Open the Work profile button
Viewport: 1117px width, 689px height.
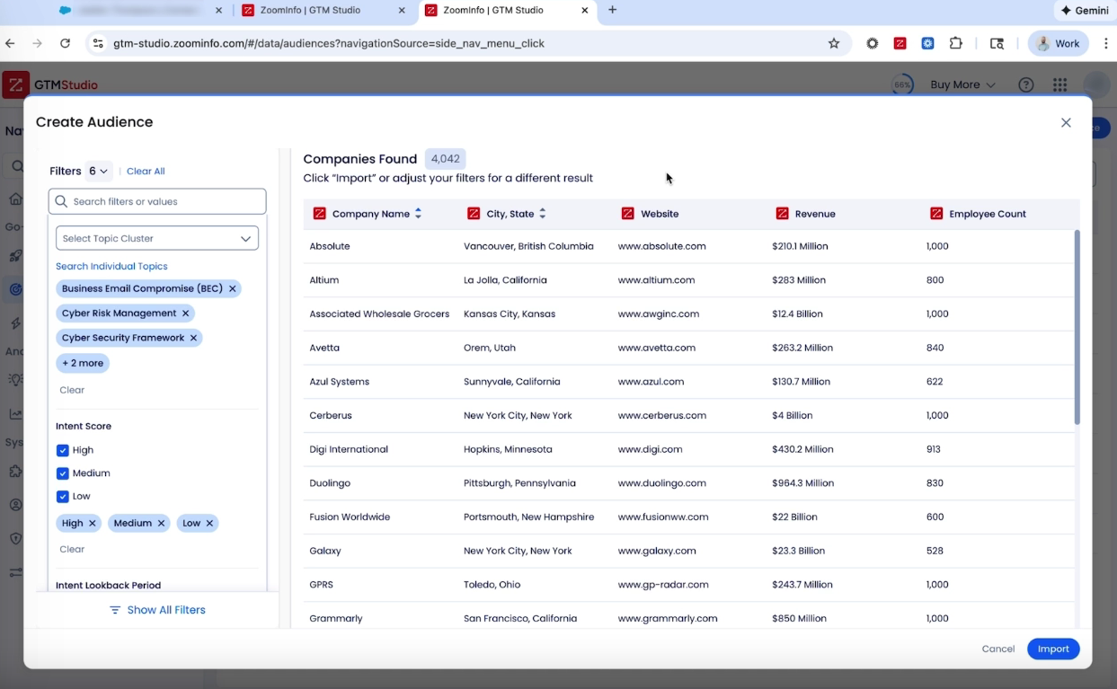coord(1059,43)
